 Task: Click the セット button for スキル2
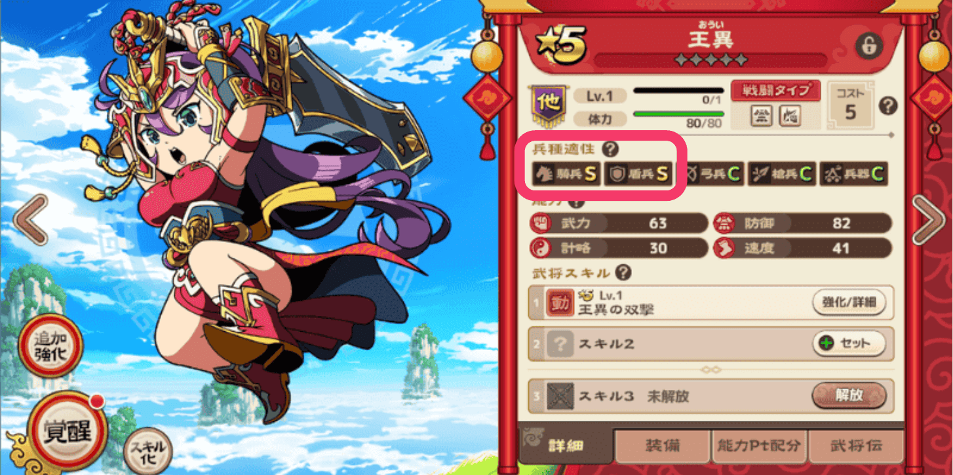(x=849, y=343)
